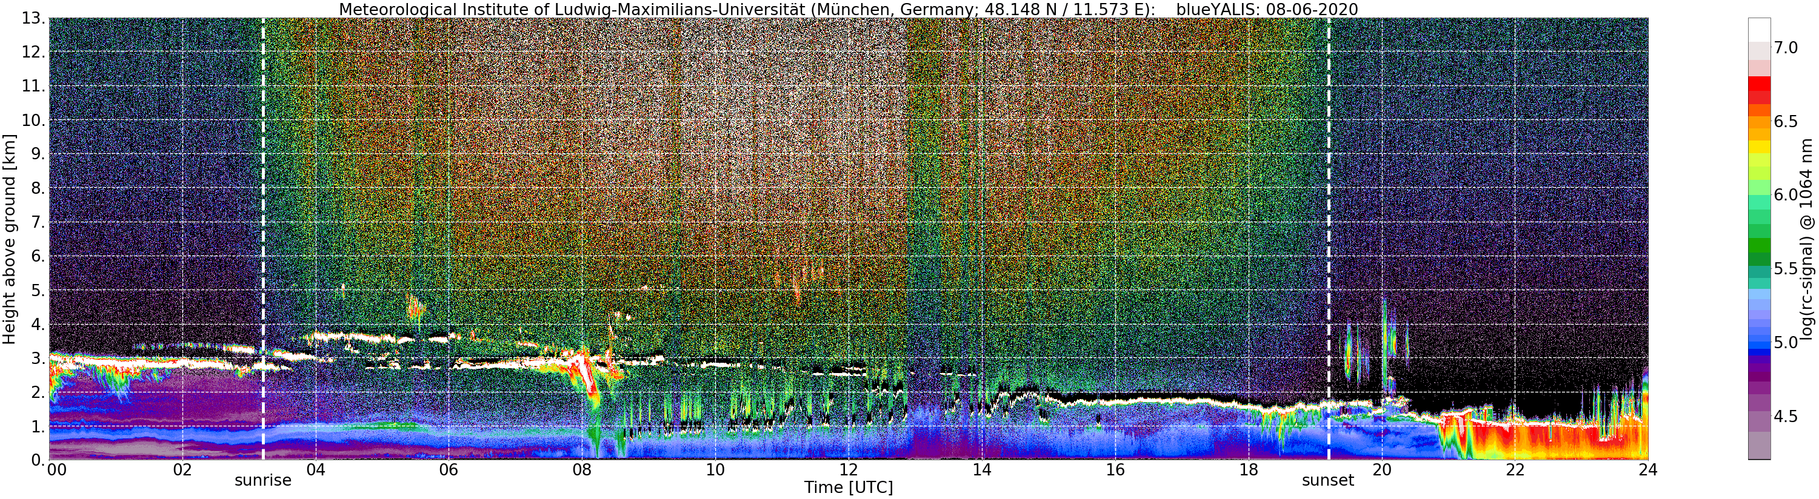1819x499 pixels.
Task: Click the 7.0 colorbar tick label
Action: (1786, 48)
